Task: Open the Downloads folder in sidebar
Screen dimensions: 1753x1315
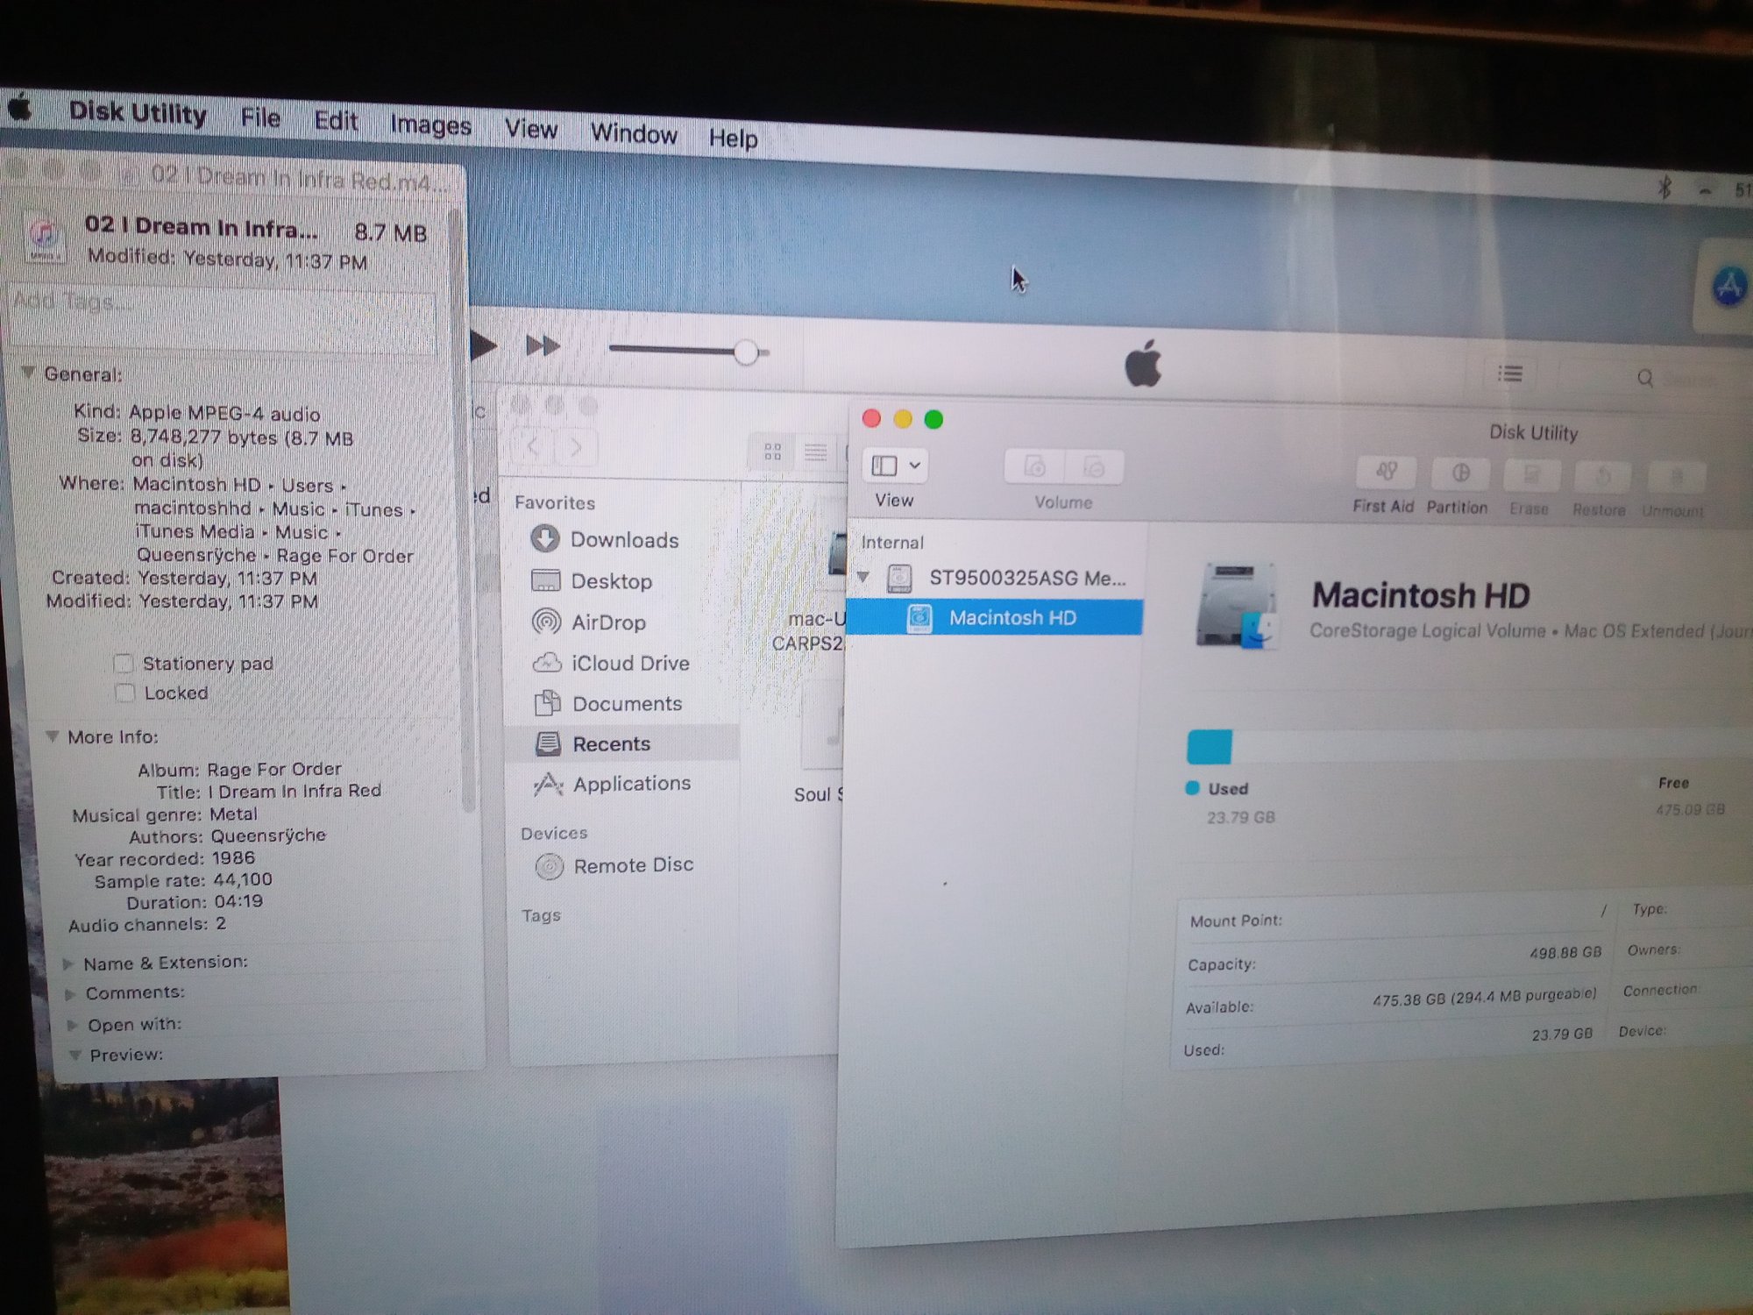Action: (623, 540)
